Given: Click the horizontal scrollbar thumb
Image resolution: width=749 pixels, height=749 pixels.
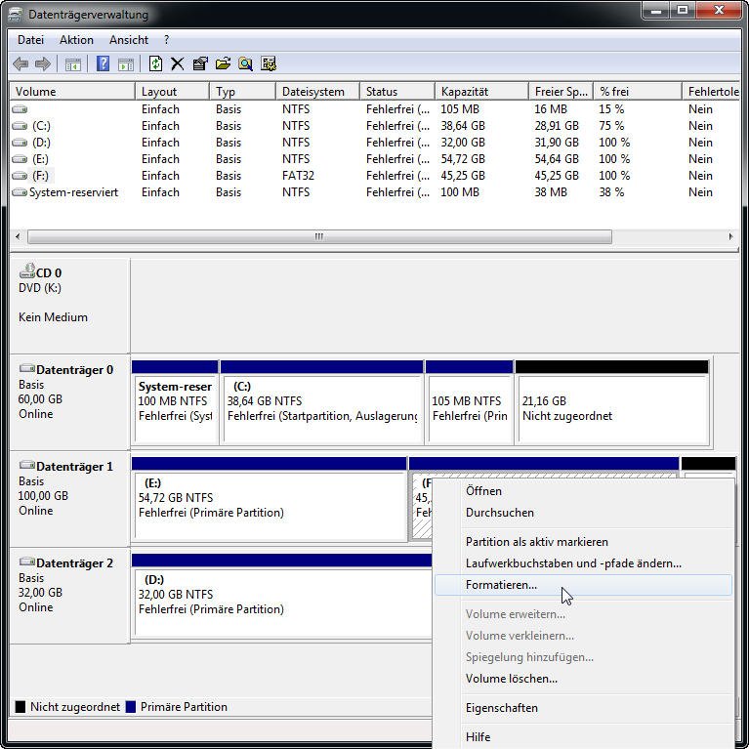Looking at the screenshot, I should pos(319,236).
